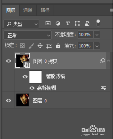Switch to the 路径 tab

click(x=45, y=10)
